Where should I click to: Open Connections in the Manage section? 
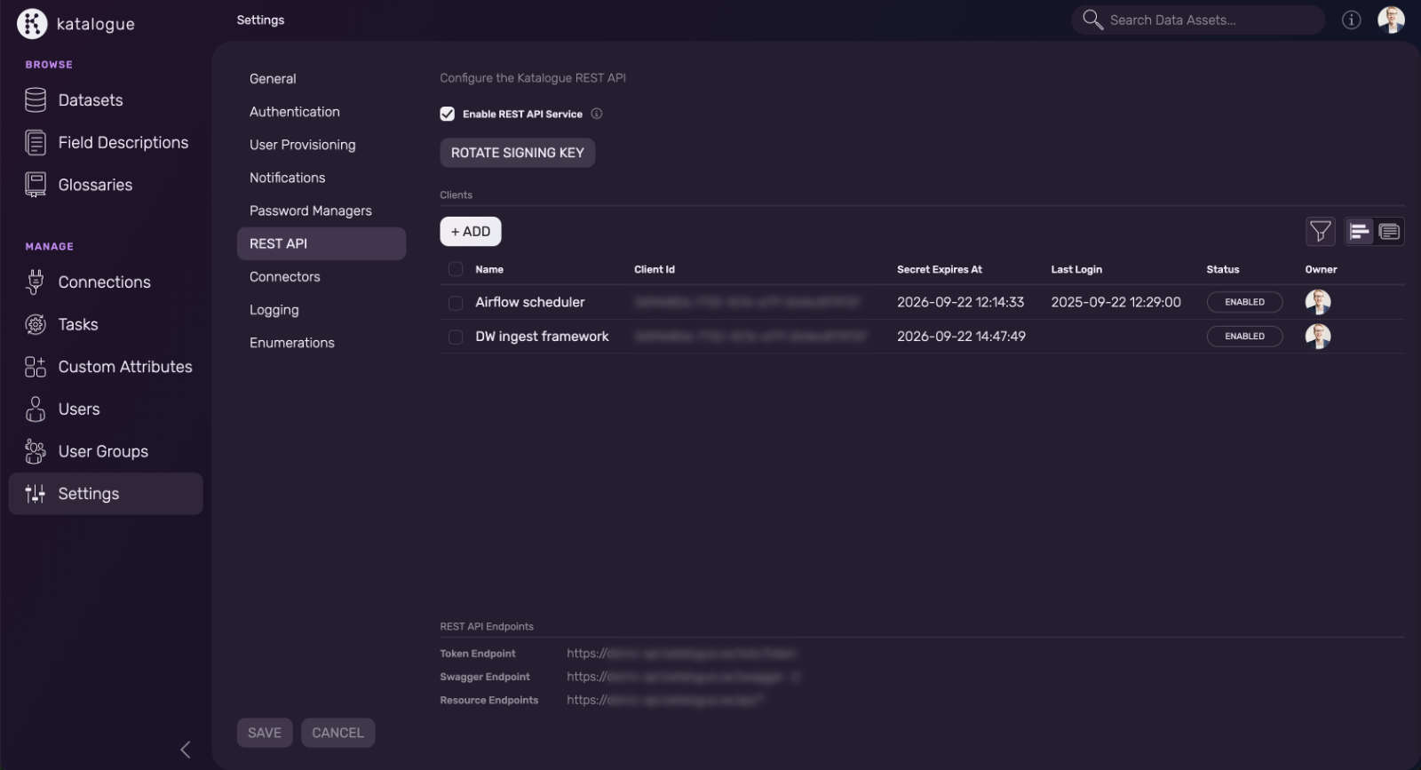click(x=104, y=282)
